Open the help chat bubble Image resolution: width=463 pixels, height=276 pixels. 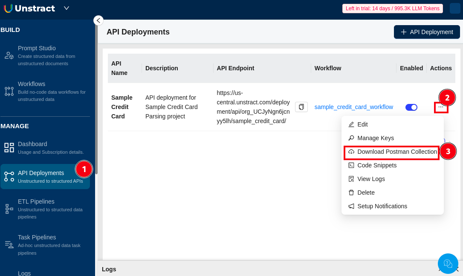448,264
